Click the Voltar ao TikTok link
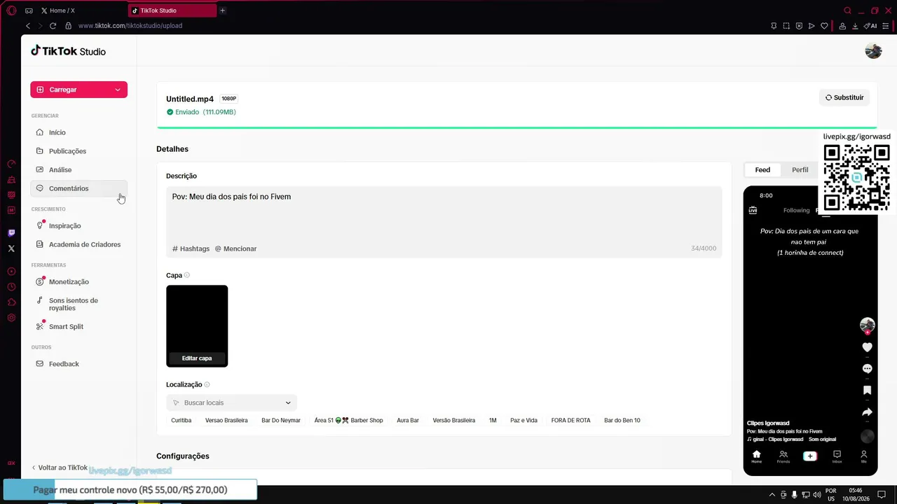 click(x=60, y=468)
